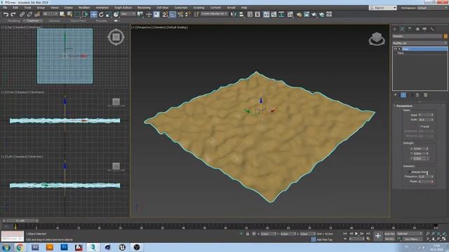
Task: Toggle Show End Result button
Action: [403, 95]
